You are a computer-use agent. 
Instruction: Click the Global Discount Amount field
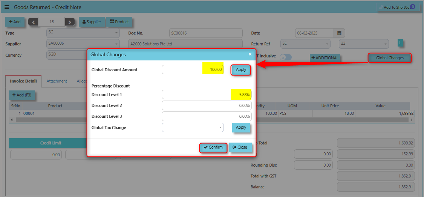coord(193,70)
